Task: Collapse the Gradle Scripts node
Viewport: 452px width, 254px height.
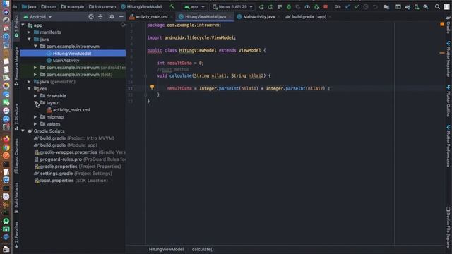Action: coord(23,131)
